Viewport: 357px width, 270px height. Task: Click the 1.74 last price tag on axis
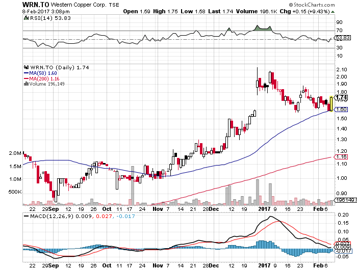point(342,98)
